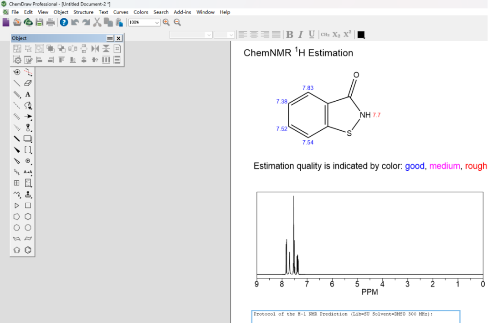
Task: Toggle Bold formatting
Action: pyautogui.click(x=290, y=35)
